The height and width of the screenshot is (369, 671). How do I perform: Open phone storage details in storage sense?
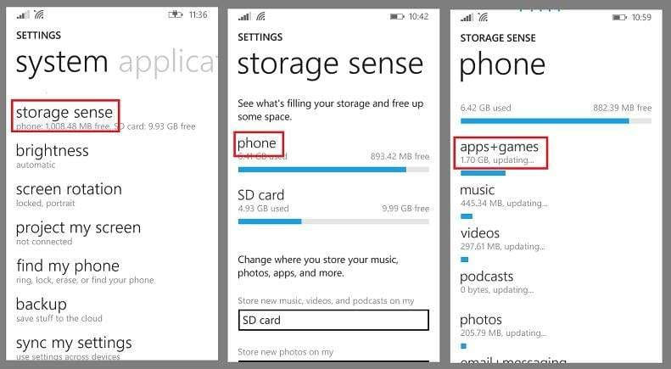[258, 143]
